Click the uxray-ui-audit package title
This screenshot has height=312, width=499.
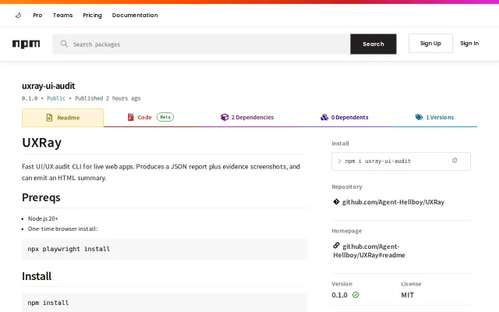coord(48,86)
